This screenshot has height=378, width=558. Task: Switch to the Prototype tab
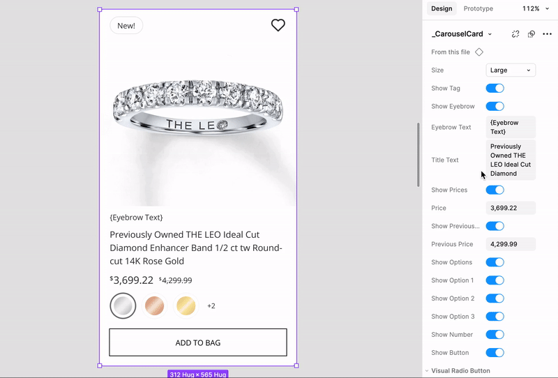pyautogui.click(x=478, y=8)
